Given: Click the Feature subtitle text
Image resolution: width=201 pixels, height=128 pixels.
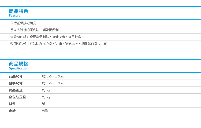Looking at the screenshot, I should click(14, 16).
